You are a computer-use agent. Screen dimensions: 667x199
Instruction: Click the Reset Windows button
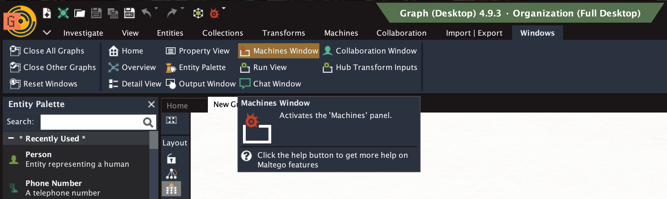click(43, 84)
